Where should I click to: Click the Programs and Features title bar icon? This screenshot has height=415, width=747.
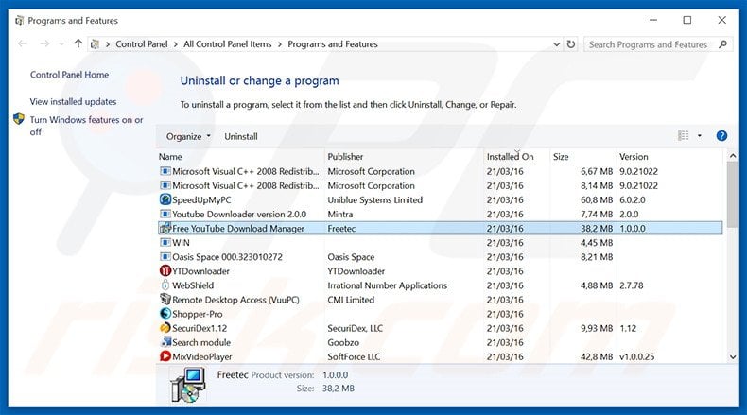pos(19,21)
